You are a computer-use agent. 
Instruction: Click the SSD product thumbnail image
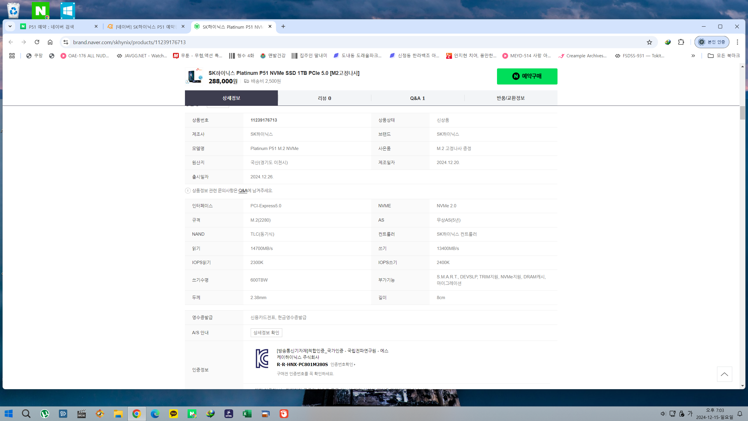194,76
